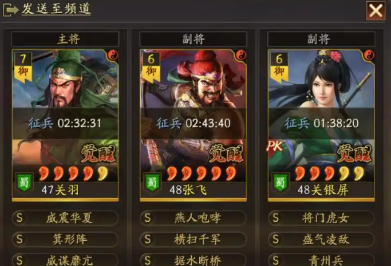The width and height of the screenshot is (391, 266).
Task: Open the 发送至频道 link
Action: point(56,9)
